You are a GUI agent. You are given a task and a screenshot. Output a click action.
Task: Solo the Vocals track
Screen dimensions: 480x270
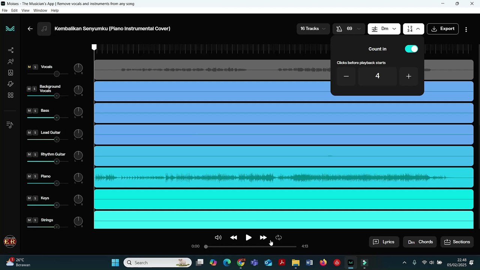click(35, 67)
